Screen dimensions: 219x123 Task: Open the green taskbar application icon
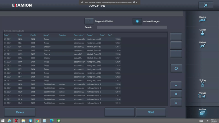59,121
